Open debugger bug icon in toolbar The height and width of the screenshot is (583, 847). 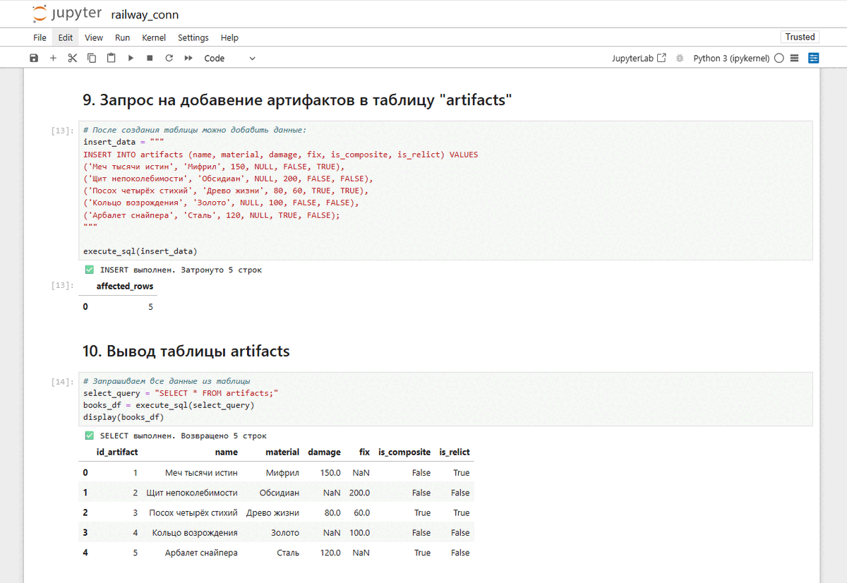click(680, 59)
